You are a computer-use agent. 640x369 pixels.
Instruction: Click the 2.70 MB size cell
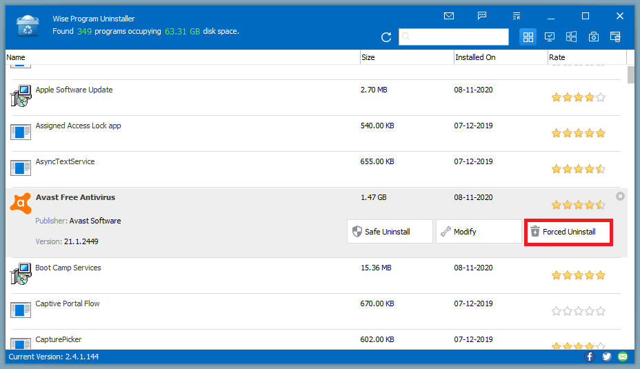click(x=374, y=90)
